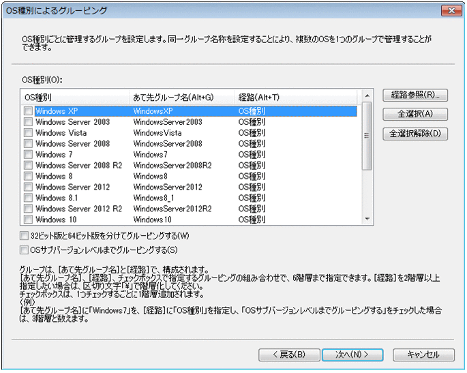Click the WindowsServer2008 group name cell
Image resolution: width=467 pixels, height=373 pixels.
pos(168,144)
